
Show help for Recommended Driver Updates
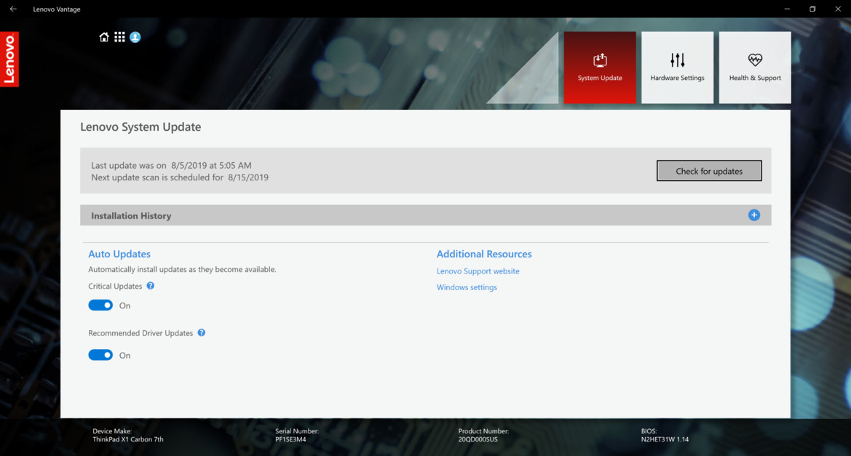(x=202, y=333)
